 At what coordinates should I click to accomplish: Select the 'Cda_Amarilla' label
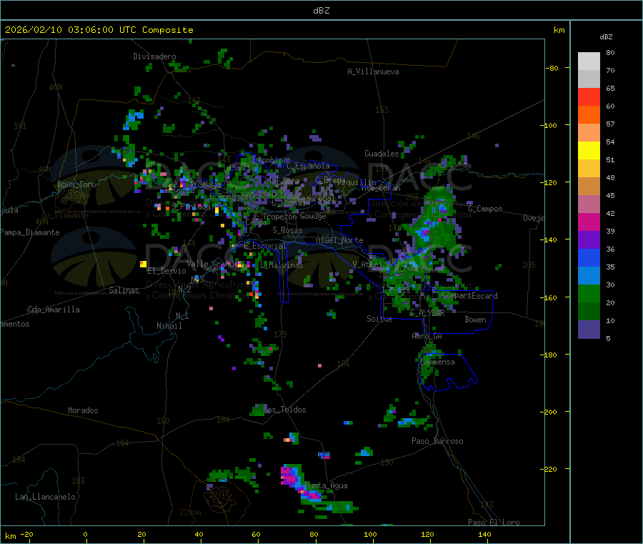[54, 310]
